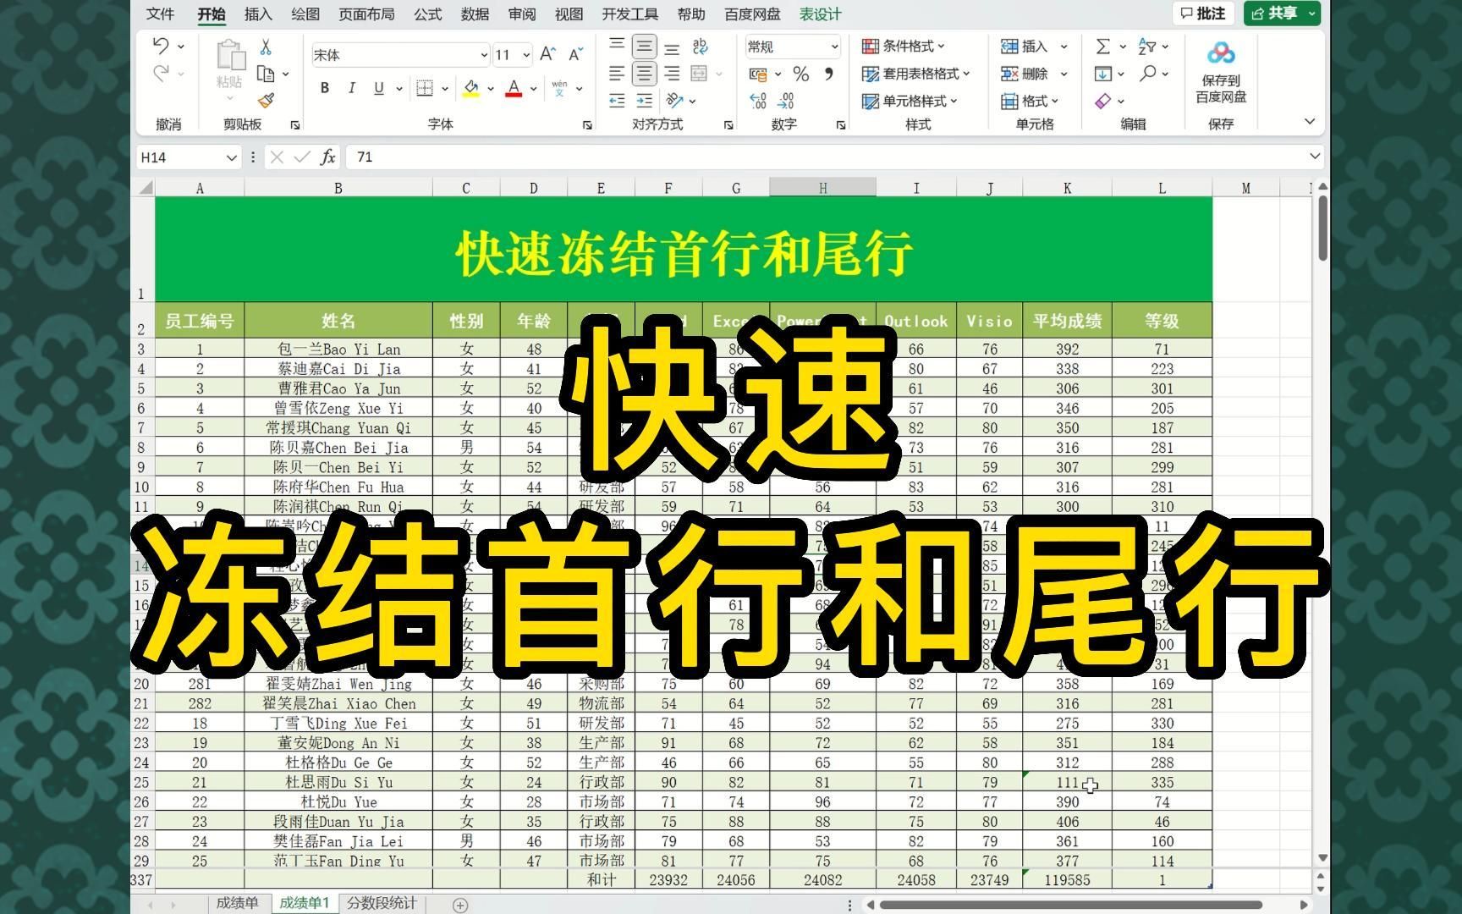Toggle bold formatting on selected cell

(324, 87)
